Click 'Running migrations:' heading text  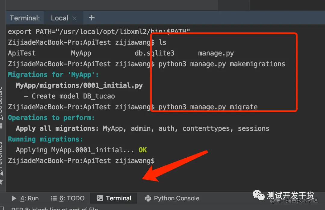45,139
